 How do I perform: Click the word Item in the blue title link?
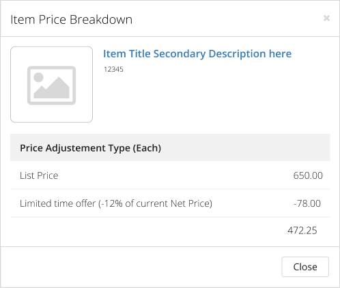[x=115, y=54]
